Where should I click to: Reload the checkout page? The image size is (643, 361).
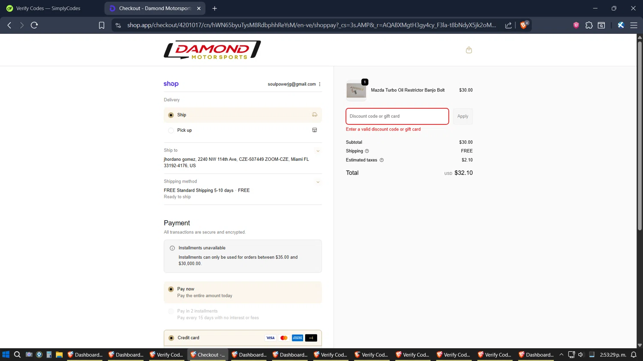(x=34, y=25)
